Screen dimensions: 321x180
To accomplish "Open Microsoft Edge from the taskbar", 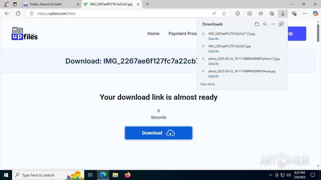I will coord(103,175).
